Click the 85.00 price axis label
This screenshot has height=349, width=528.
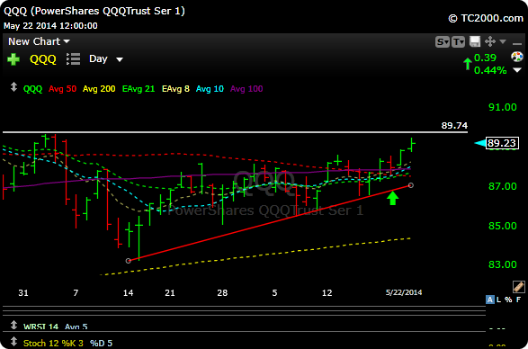tap(503, 226)
